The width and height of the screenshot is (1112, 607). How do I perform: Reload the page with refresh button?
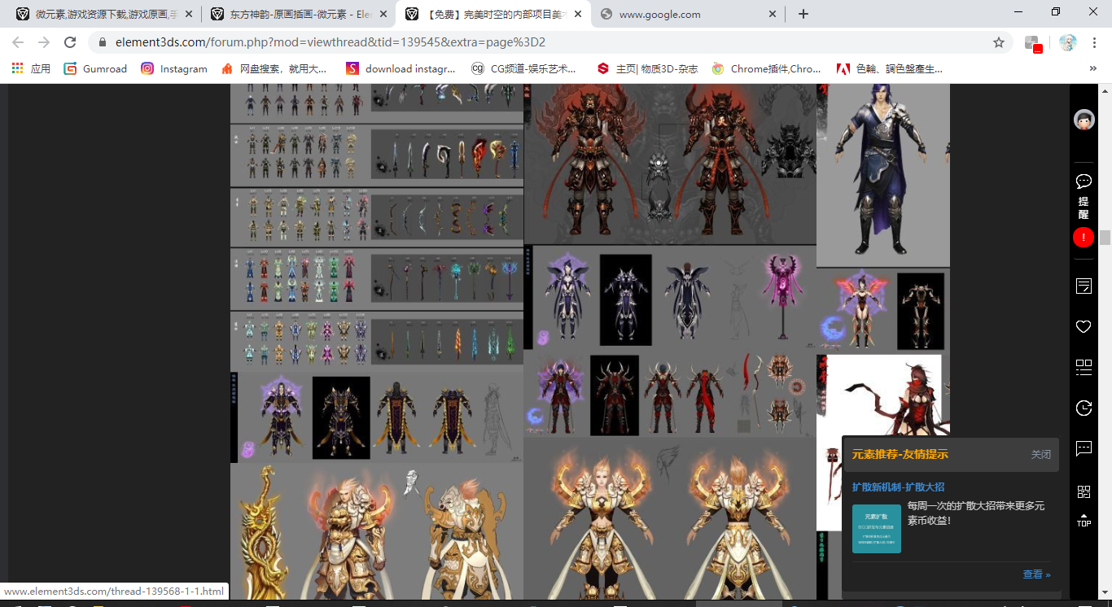tap(70, 42)
